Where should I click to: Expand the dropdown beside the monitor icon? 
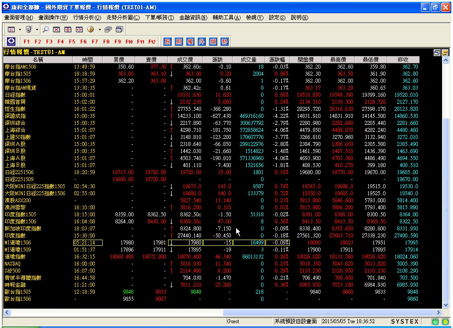click(x=37, y=29)
